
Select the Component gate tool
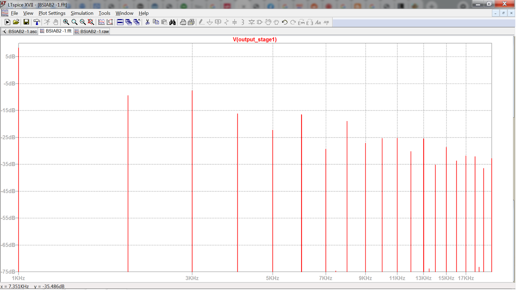[259, 22]
